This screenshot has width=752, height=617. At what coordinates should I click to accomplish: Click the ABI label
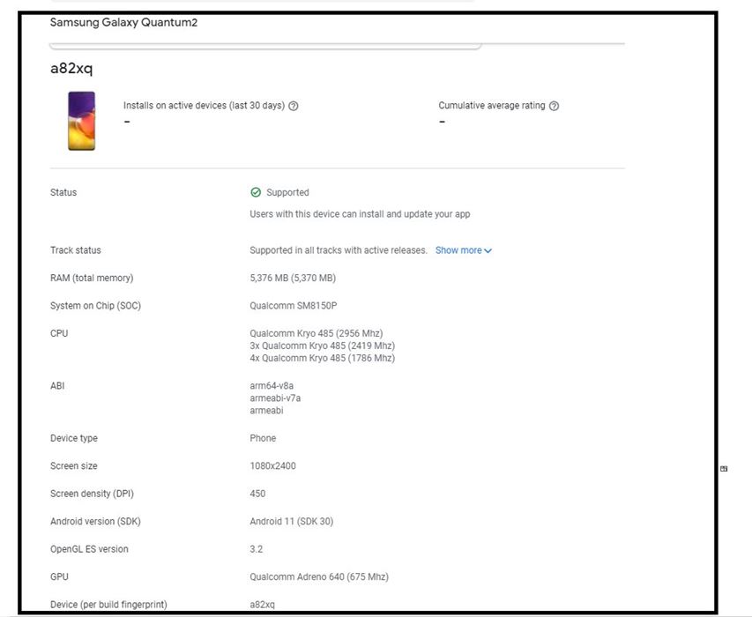[57, 386]
